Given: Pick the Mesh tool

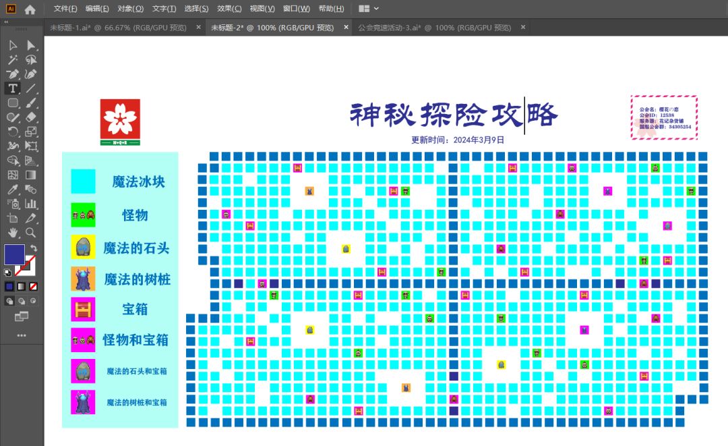Looking at the screenshot, I should [x=13, y=175].
